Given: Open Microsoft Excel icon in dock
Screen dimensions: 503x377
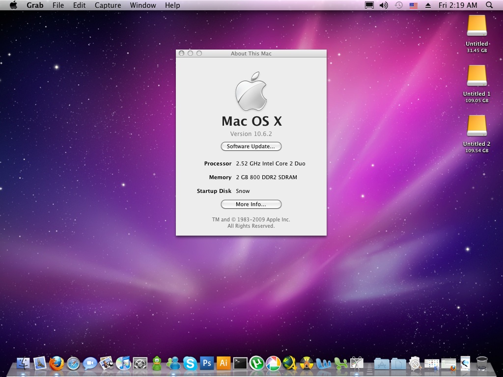Looking at the screenshot, I should tap(340, 364).
